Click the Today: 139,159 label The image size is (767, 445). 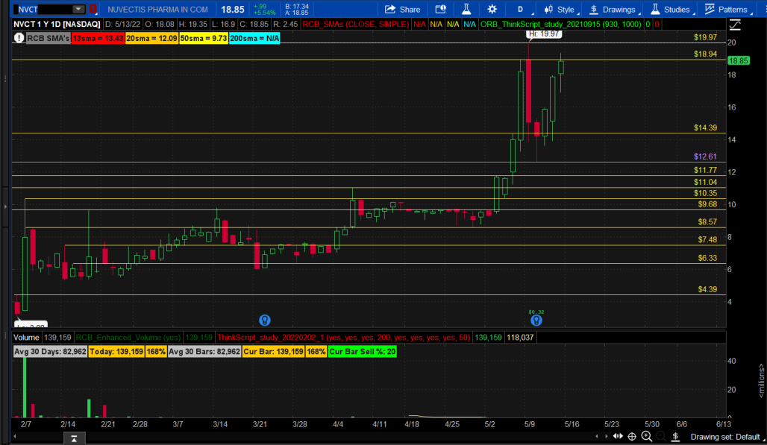tap(116, 352)
